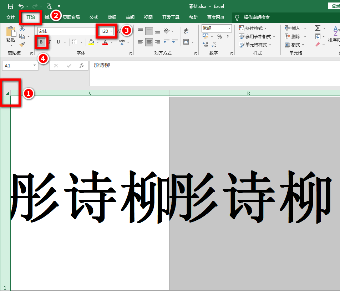
Task: Click the text orientation icon
Action: pos(167,31)
